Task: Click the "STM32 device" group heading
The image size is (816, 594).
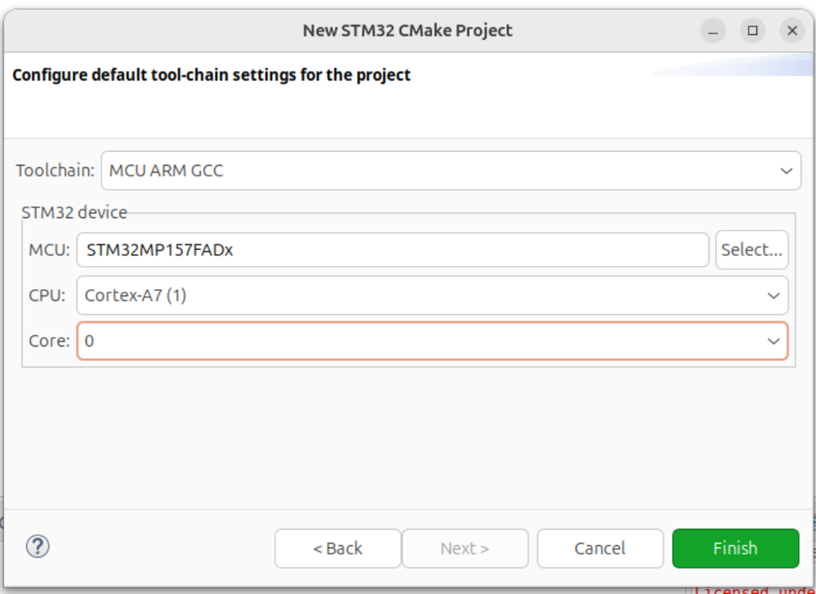Action: point(74,212)
